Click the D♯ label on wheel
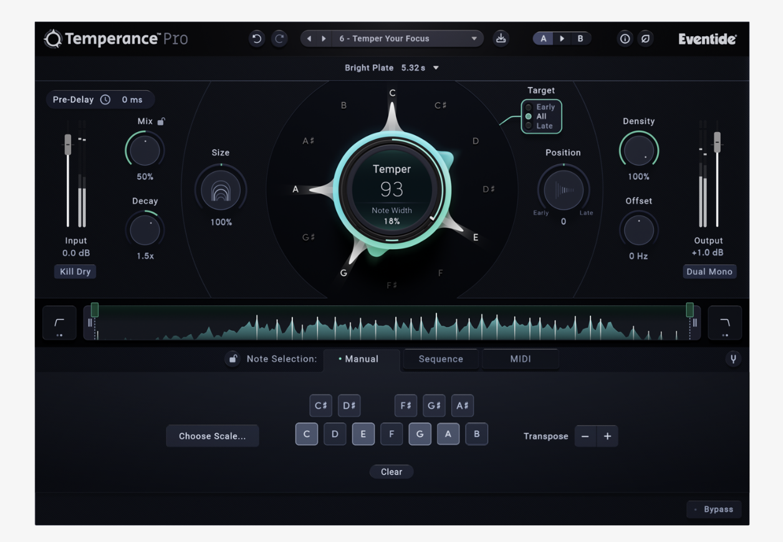Screen dimensions: 783x542 tap(489, 189)
